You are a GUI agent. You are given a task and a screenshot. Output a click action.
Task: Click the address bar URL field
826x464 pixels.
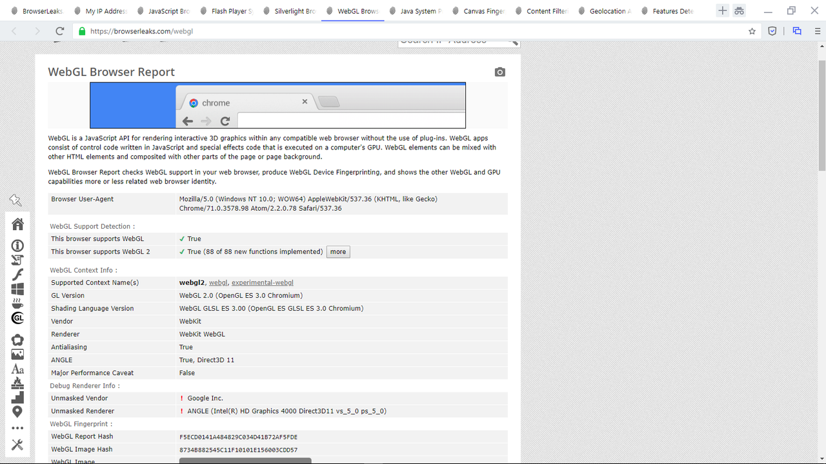413,31
